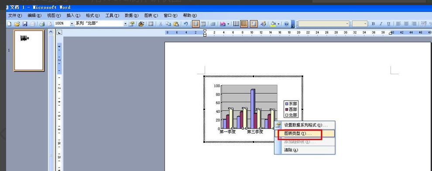Screen dimensions: 432x171
Task: Click the blue Help question mark icon
Action: (x=287, y=24)
